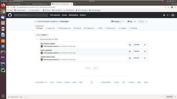Click the zoom magnifier in the address bar

tap(165, 7)
